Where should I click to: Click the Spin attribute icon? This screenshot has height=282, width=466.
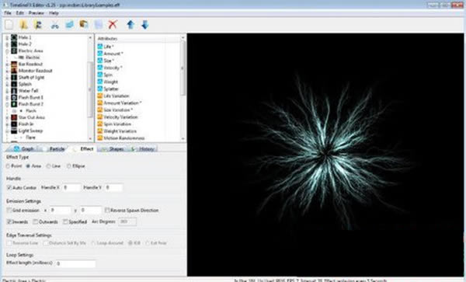pyautogui.click(x=100, y=75)
